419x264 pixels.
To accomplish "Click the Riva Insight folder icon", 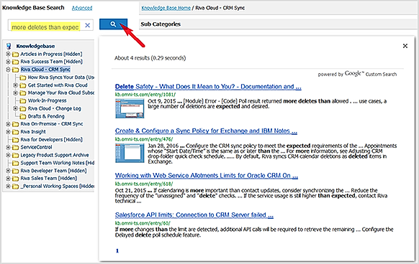I will click(x=16, y=132).
